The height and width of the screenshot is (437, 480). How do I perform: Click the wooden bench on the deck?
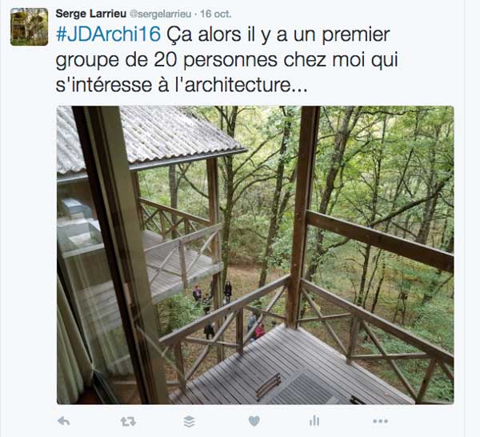[x=269, y=386]
